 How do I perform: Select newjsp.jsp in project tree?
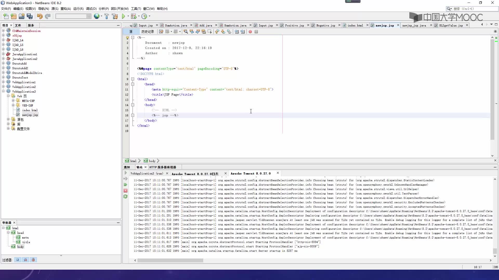tap(30, 115)
